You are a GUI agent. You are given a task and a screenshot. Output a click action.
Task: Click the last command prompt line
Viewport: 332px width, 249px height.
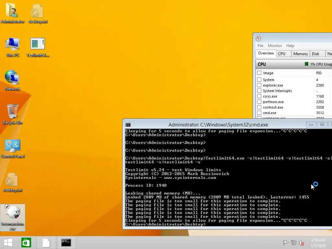point(165,224)
